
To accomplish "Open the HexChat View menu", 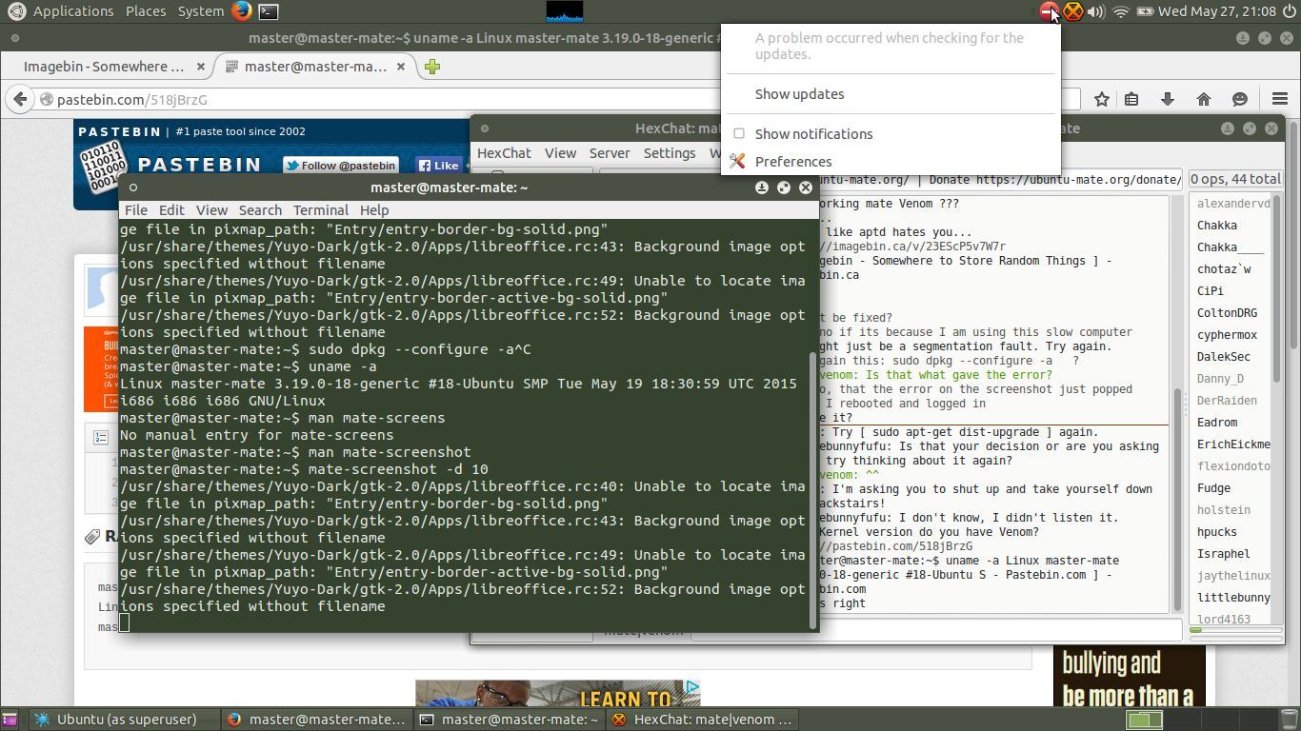I will pyautogui.click(x=560, y=153).
